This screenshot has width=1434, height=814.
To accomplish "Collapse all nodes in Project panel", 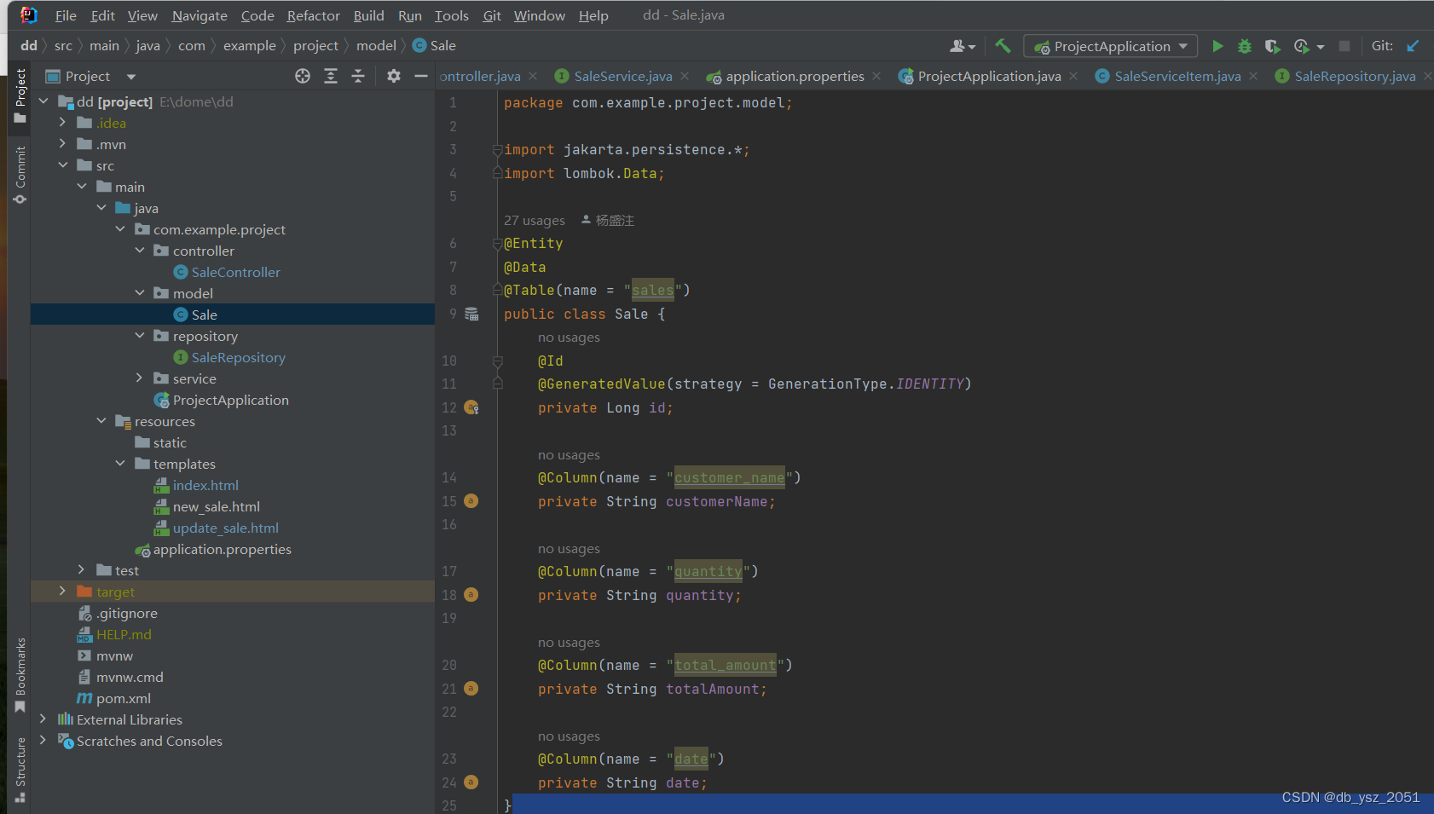I will point(358,76).
